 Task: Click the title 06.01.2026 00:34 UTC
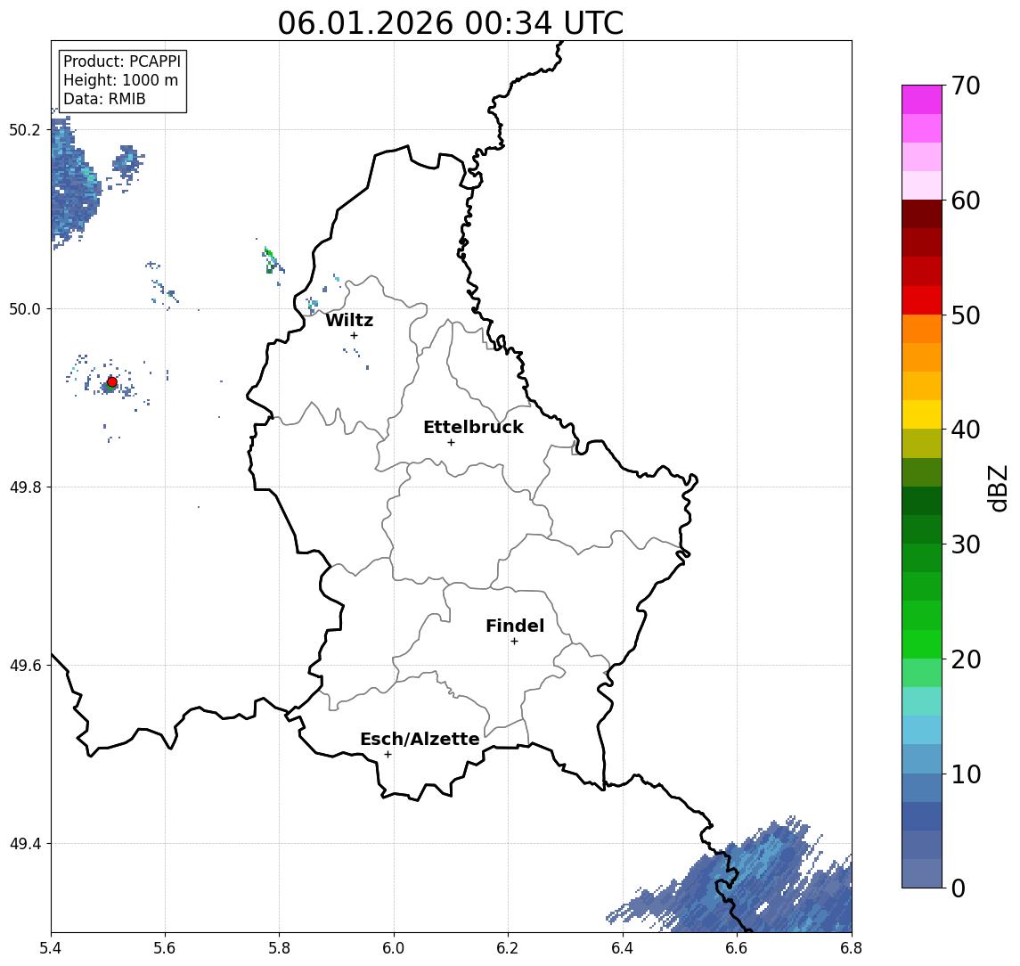tap(451, 23)
